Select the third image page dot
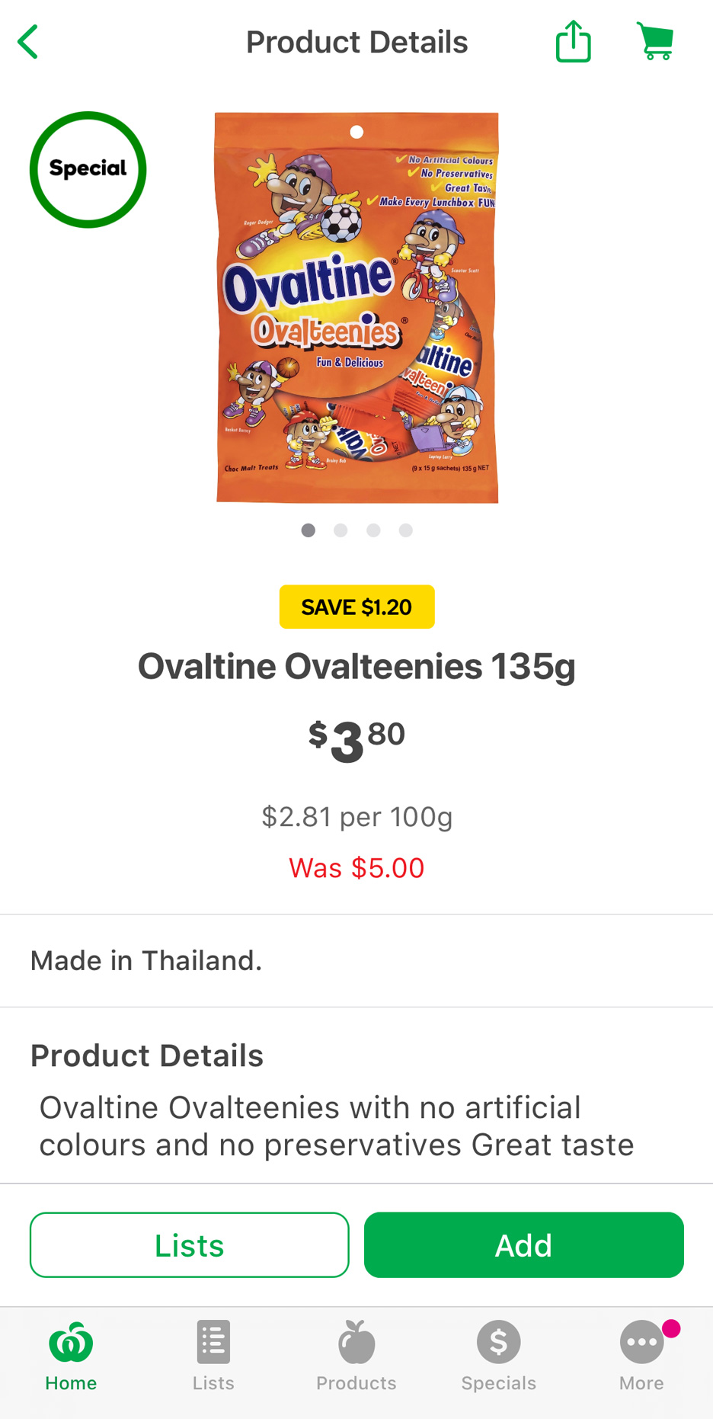 [373, 530]
